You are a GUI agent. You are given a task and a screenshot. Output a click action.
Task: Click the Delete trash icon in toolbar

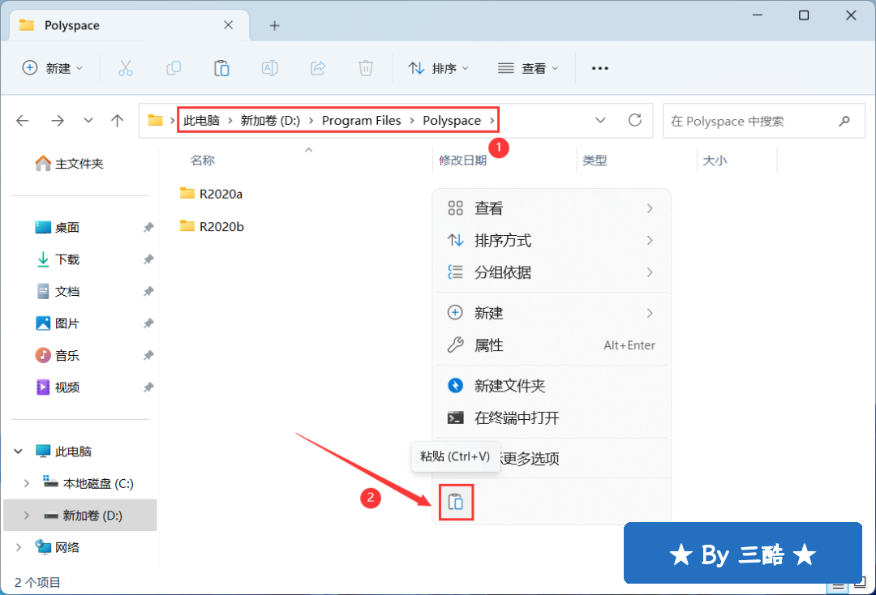click(x=366, y=68)
